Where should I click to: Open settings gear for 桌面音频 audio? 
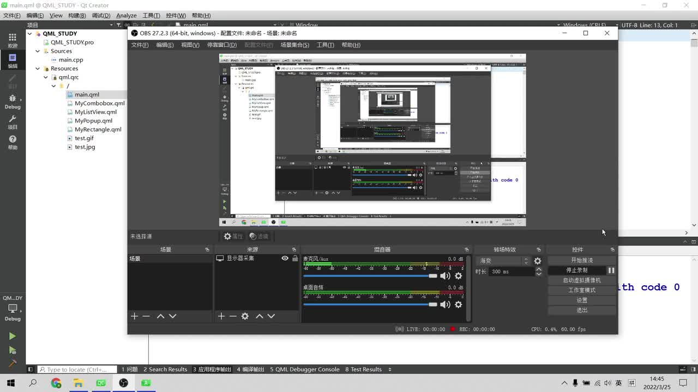tap(458, 304)
